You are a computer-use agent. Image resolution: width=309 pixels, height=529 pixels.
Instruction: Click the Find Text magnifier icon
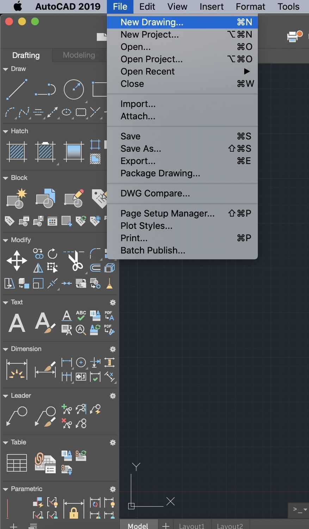(81, 330)
